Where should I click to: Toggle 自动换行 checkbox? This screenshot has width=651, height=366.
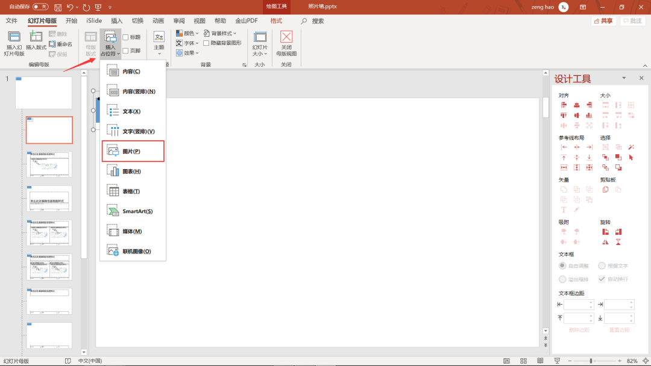click(x=602, y=279)
